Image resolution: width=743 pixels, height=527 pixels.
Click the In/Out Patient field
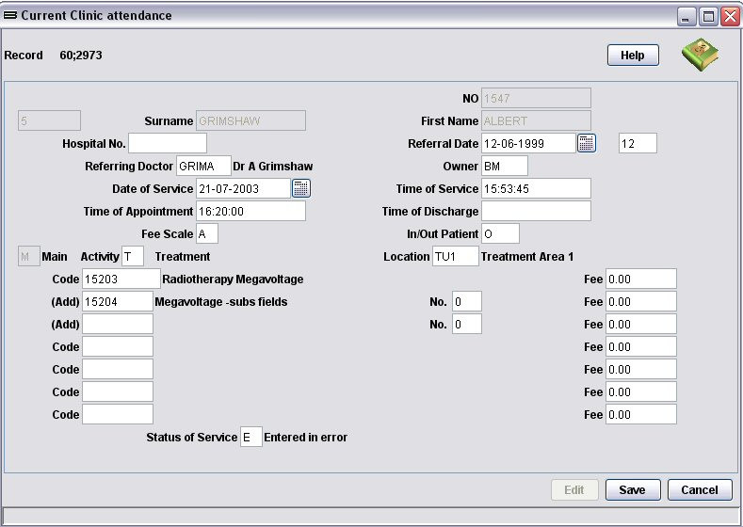[x=500, y=233]
